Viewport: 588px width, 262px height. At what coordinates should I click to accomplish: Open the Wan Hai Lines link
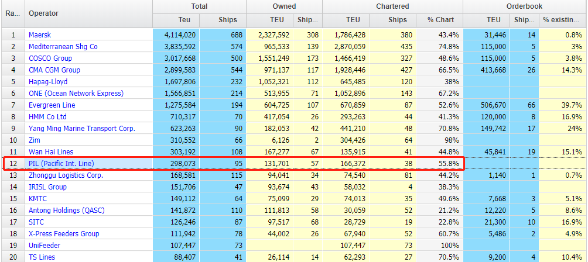pos(51,152)
